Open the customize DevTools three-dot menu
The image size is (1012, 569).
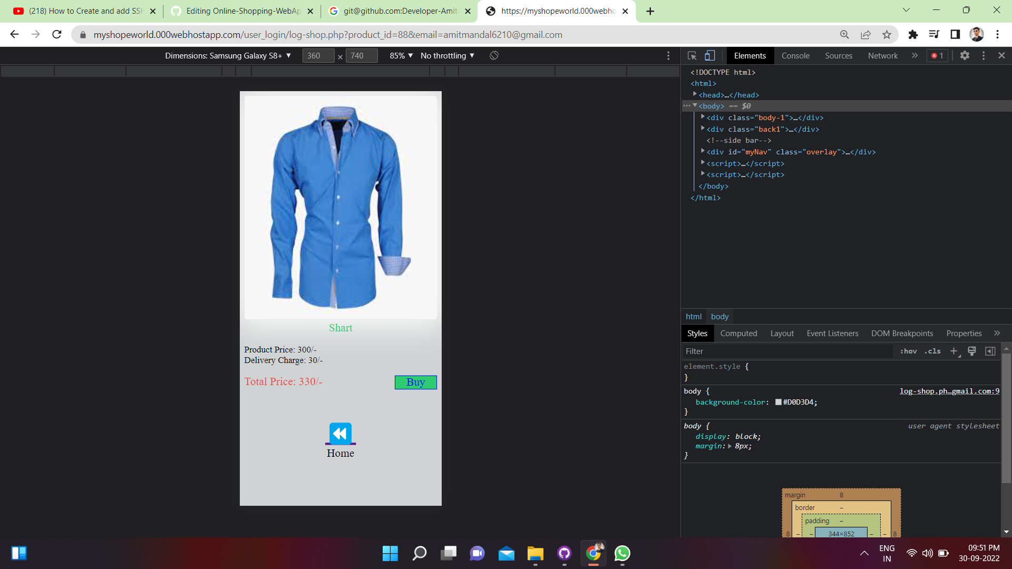pos(983,55)
